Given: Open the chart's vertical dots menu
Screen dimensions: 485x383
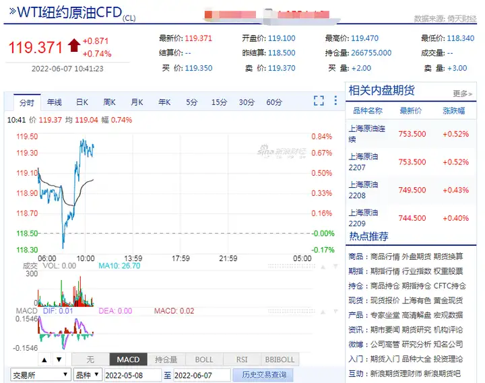Looking at the screenshot, I should pos(335,100).
